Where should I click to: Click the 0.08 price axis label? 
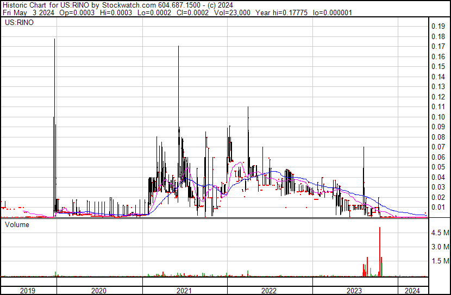(x=438, y=137)
